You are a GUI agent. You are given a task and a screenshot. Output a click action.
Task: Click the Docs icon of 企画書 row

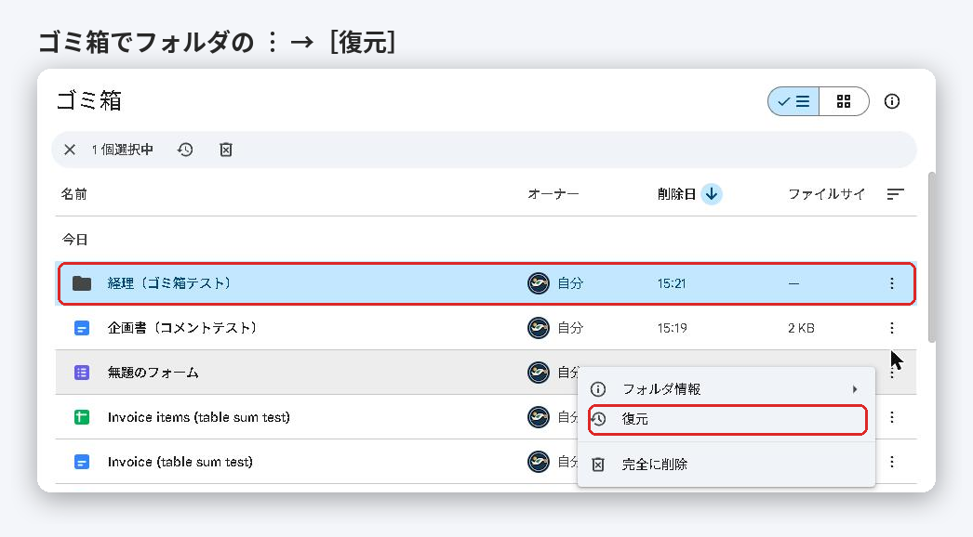[82, 328]
